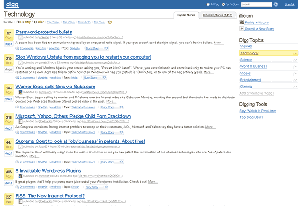Open the Gaming topic link
The image size is (302, 206).
[x=246, y=87]
